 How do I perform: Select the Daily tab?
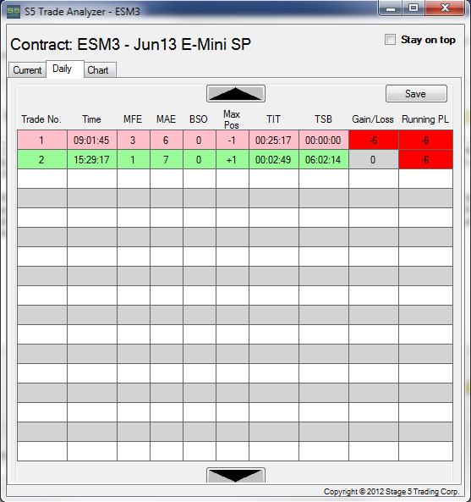pyautogui.click(x=65, y=69)
